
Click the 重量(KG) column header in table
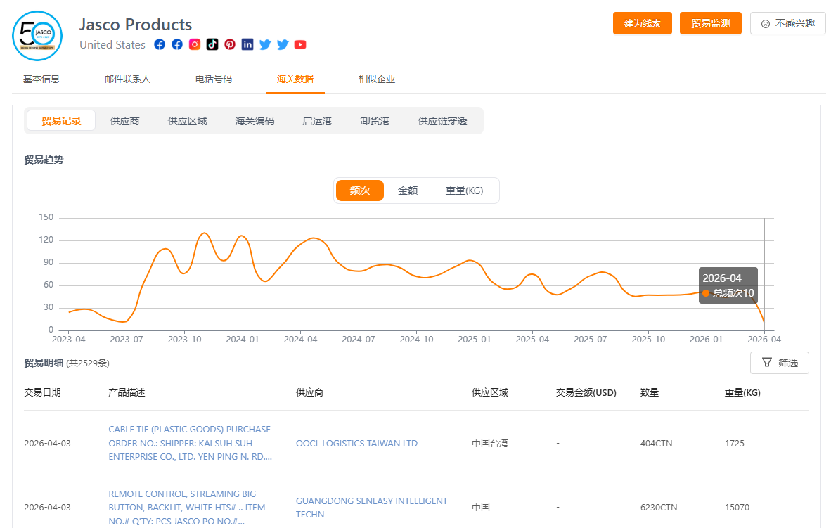tap(742, 392)
